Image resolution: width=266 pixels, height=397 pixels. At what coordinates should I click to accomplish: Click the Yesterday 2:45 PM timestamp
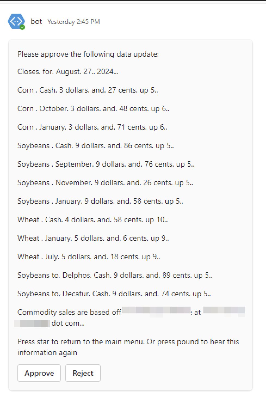tap(74, 22)
